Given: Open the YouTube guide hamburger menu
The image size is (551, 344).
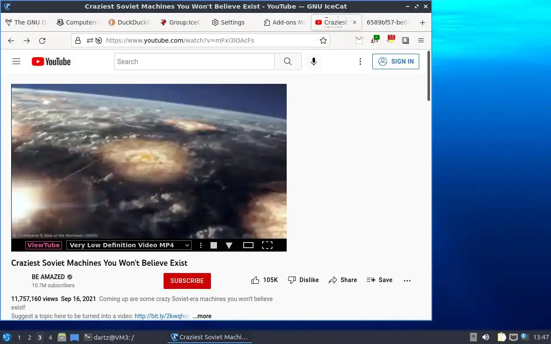Looking at the screenshot, I should coord(16,61).
